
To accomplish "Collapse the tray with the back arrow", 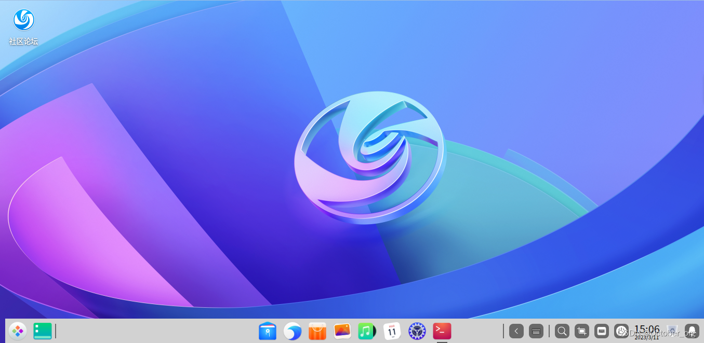I will [x=516, y=331].
